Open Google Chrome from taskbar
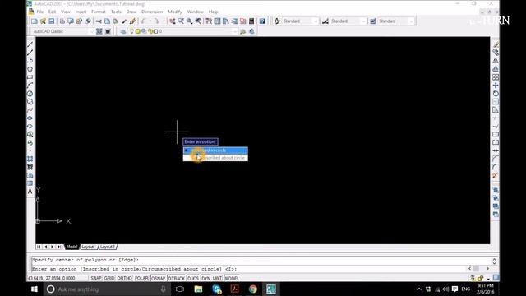The width and height of the screenshot is (526, 296). point(253,289)
